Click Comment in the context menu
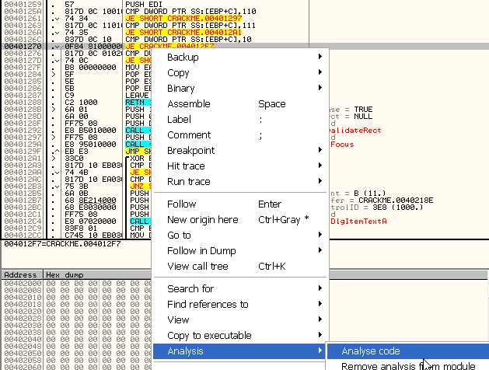Viewport: 489px width, 370px height. pyautogui.click(x=188, y=135)
